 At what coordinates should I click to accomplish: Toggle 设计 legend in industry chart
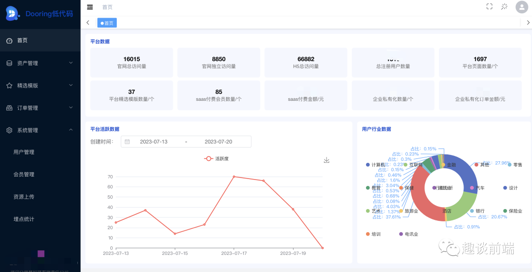(x=510, y=188)
